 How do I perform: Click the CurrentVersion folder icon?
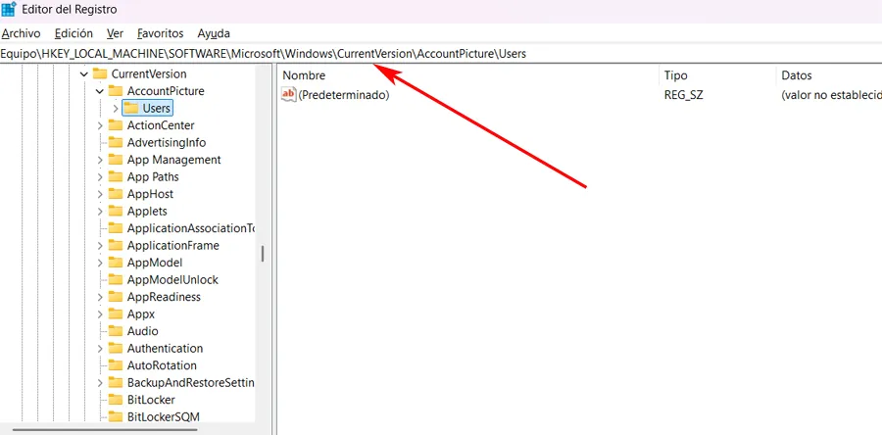(x=100, y=73)
